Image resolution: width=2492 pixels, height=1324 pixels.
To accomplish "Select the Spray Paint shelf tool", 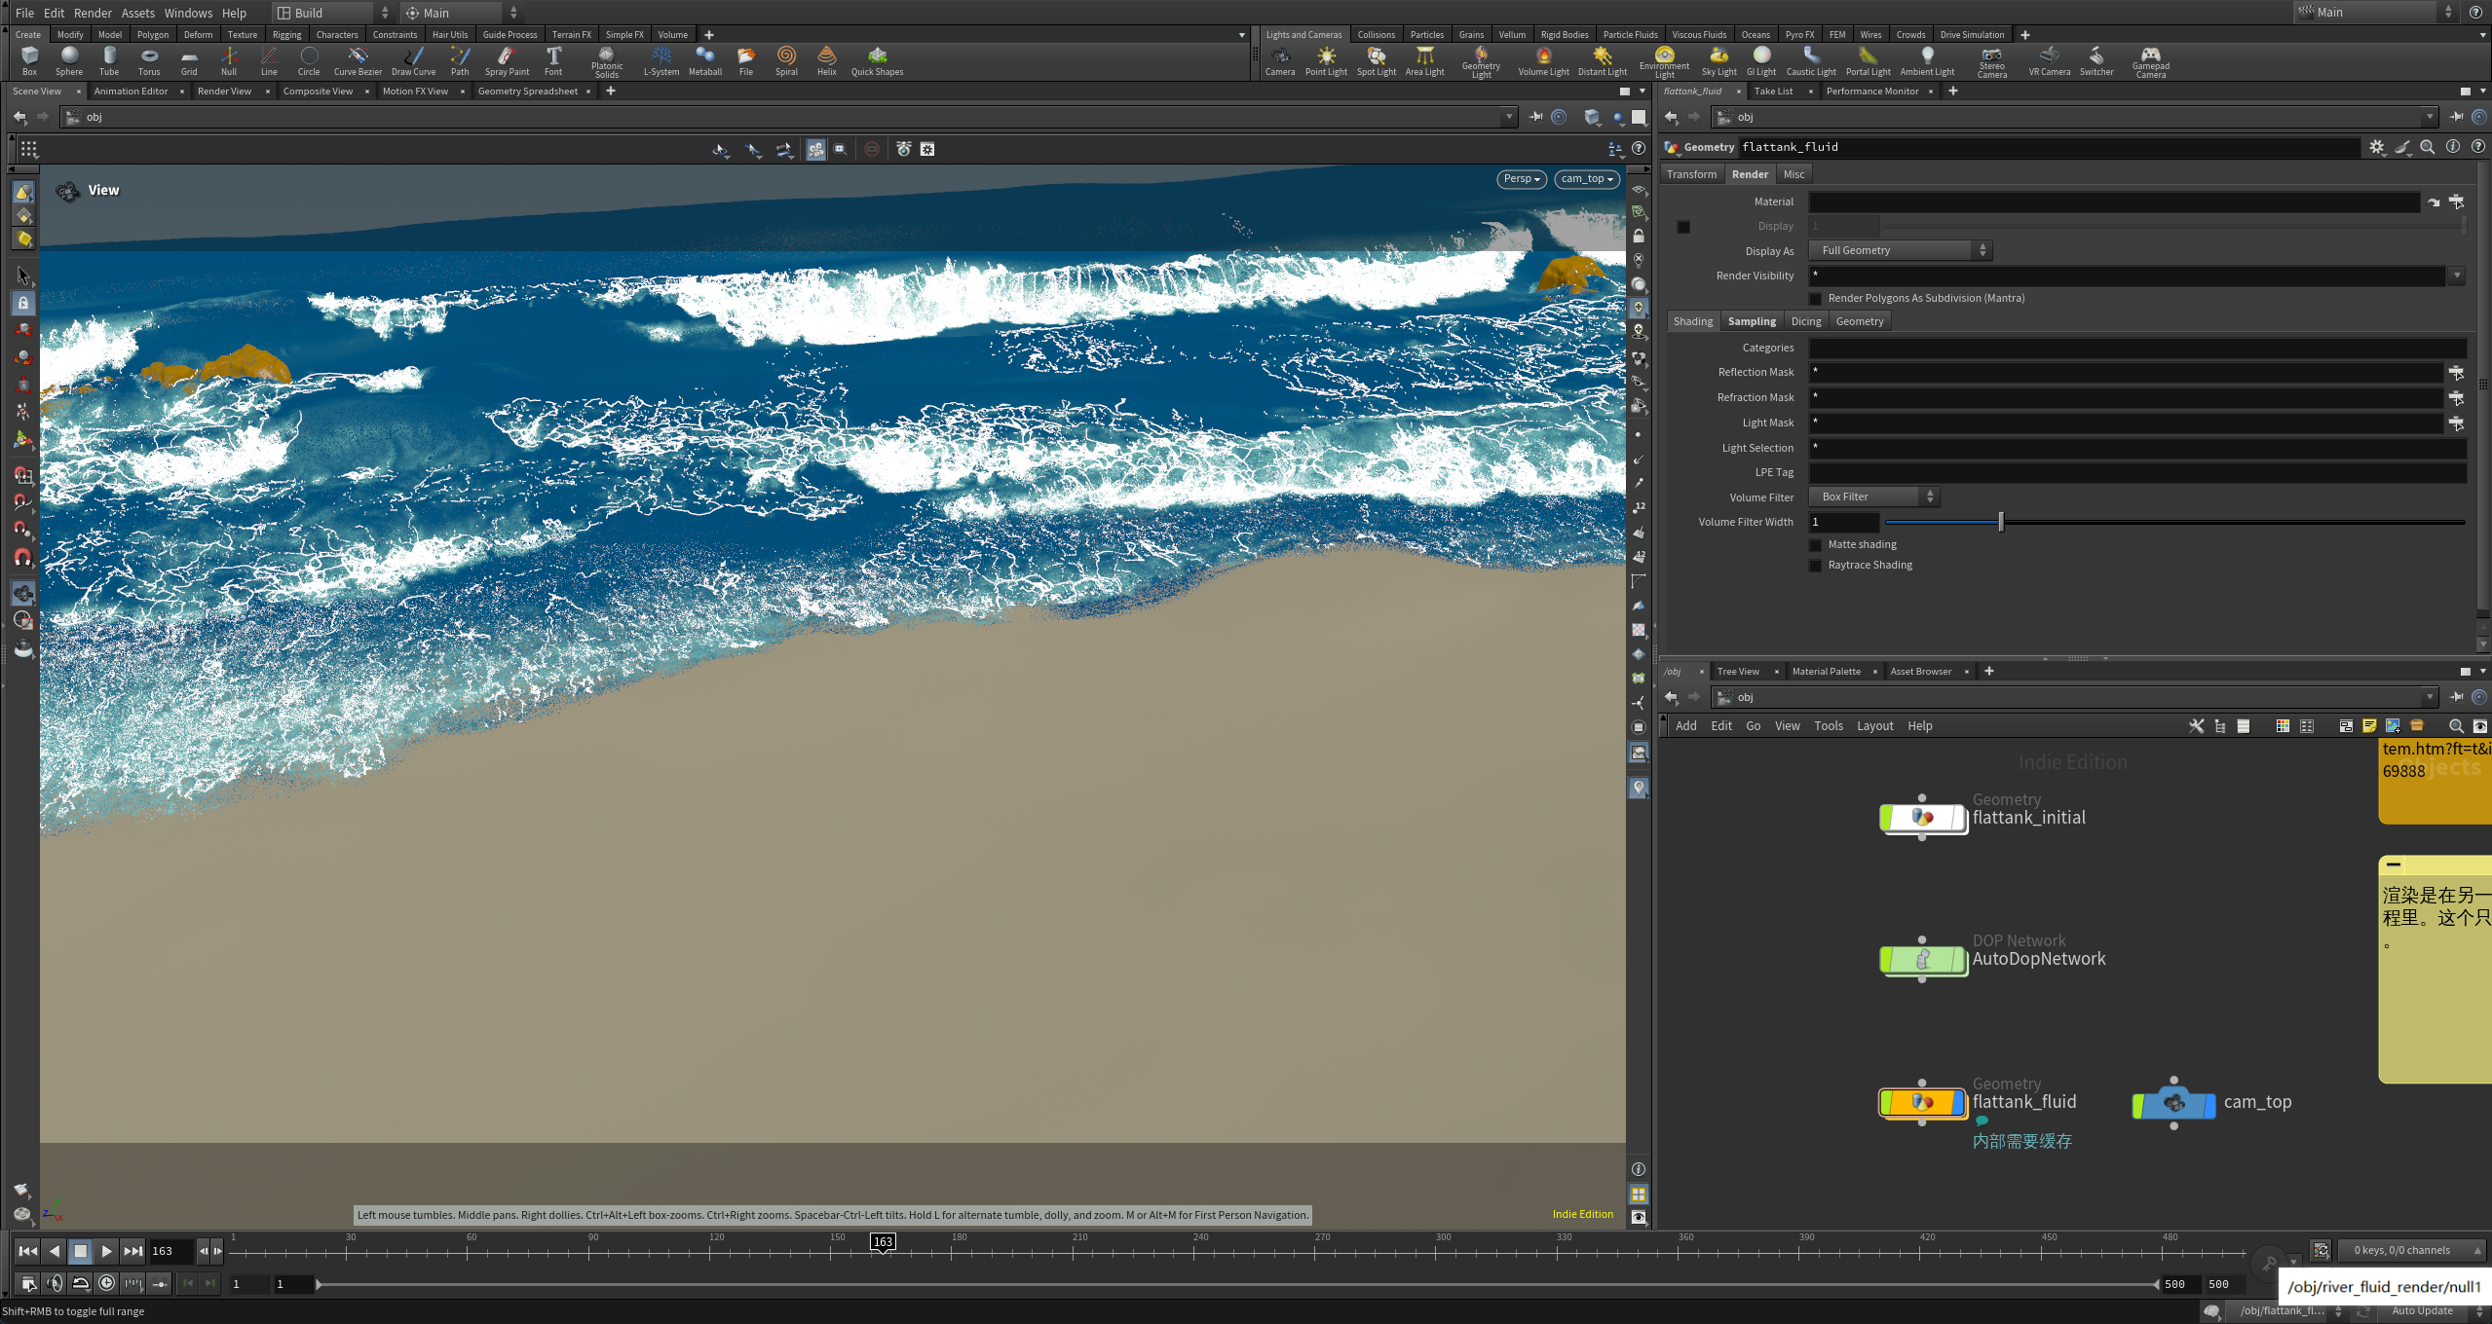I will point(506,60).
